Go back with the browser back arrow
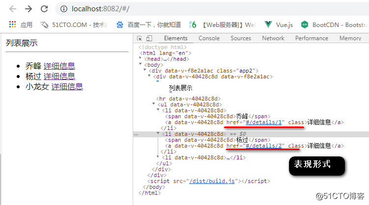This screenshot has height=205, width=369. (x=12, y=9)
